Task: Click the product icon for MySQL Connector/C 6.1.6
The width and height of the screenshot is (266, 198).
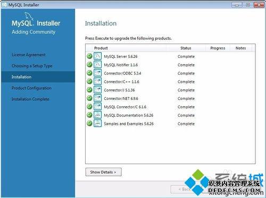Action: pos(97,107)
